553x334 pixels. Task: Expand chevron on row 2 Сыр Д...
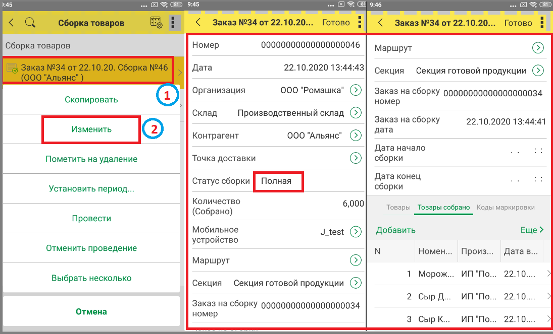coord(549,296)
